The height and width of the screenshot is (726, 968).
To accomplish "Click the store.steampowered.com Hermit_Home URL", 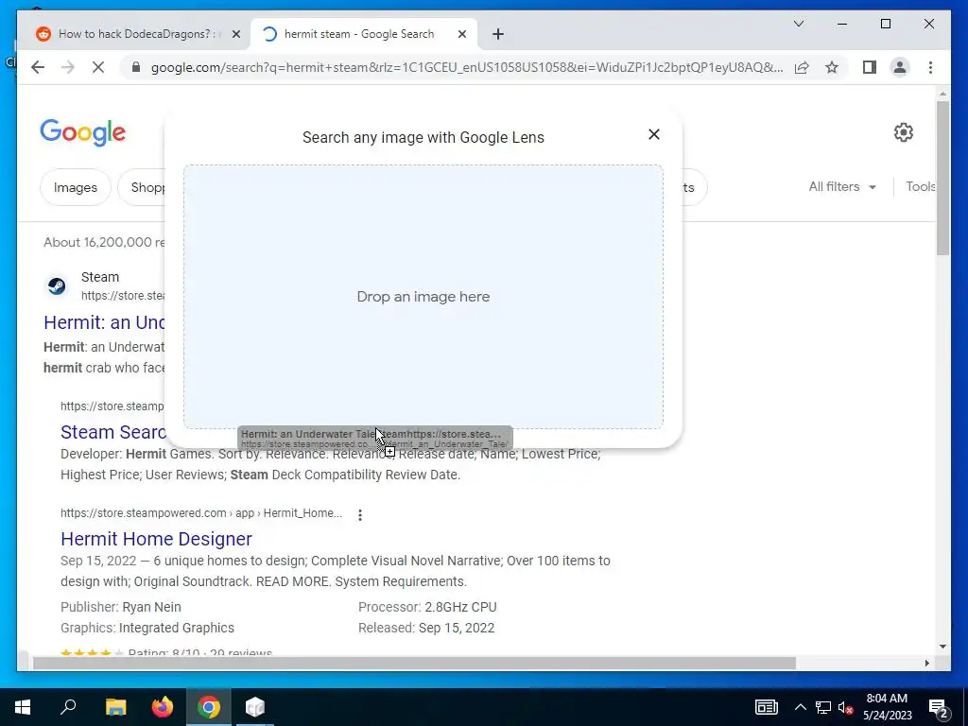I will pyautogui.click(x=201, y=513).
